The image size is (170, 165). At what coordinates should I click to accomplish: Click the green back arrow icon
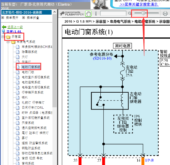[4, 27]
